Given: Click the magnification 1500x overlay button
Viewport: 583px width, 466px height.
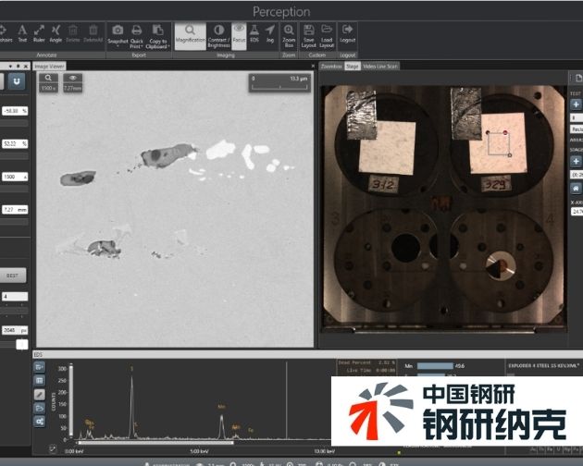Looking at the screenshot, I should [48, 82].
